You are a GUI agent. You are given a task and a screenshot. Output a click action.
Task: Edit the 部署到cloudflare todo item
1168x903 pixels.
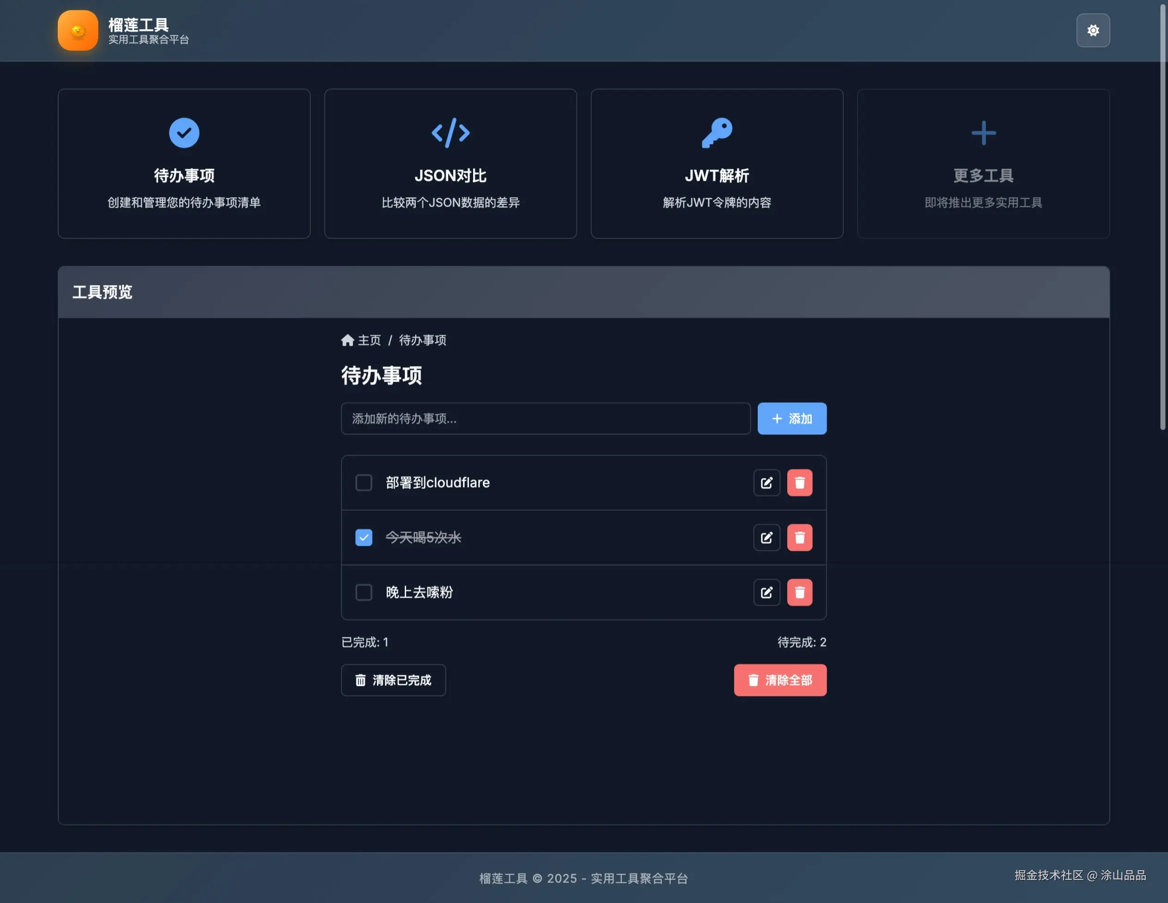coord(766,482)
